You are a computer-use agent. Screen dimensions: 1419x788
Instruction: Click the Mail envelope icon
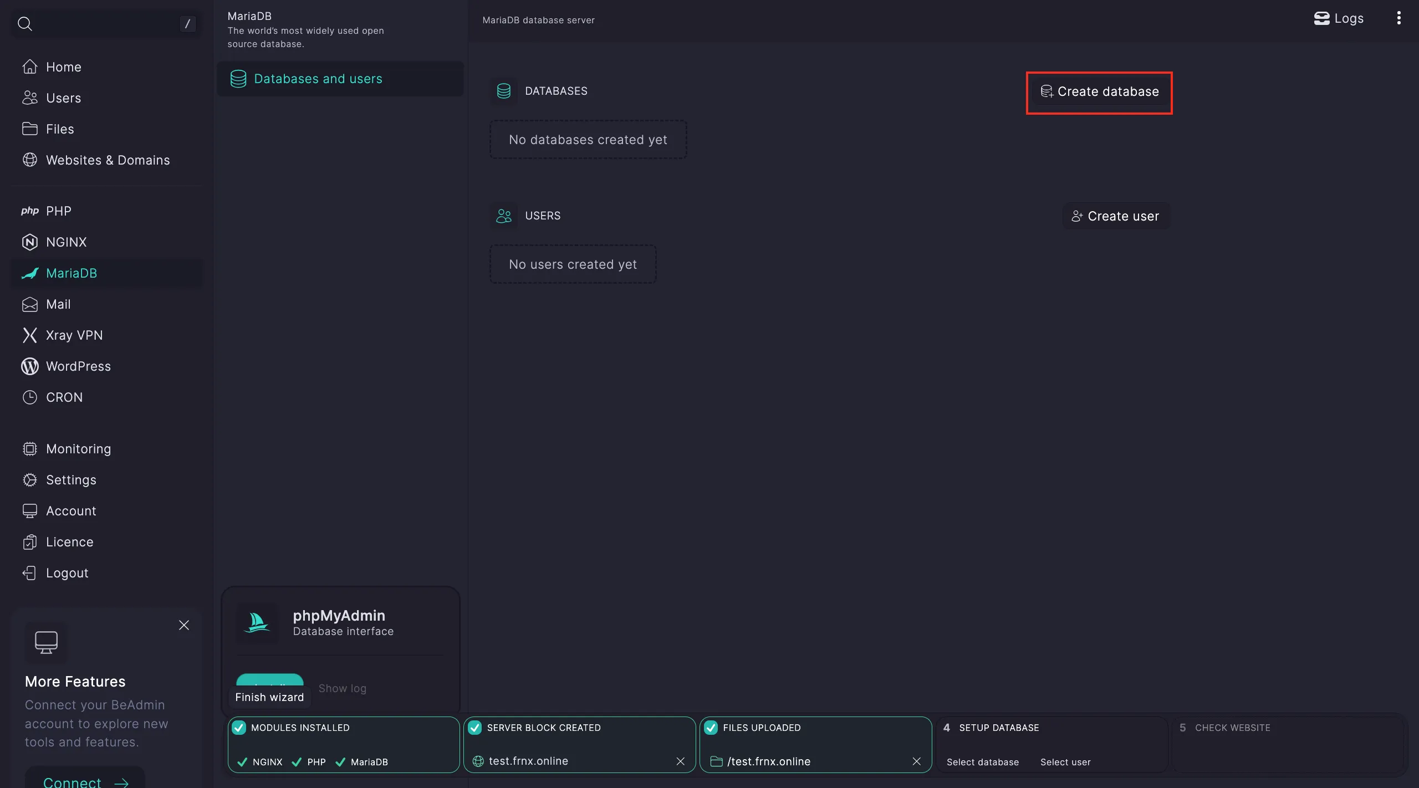click(x=30, y=304)
